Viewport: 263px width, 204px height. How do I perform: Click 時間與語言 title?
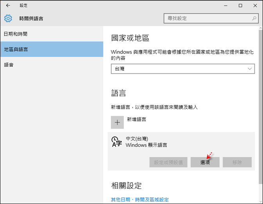pos(31,18)
